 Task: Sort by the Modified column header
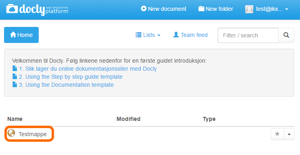coord(128,119)
